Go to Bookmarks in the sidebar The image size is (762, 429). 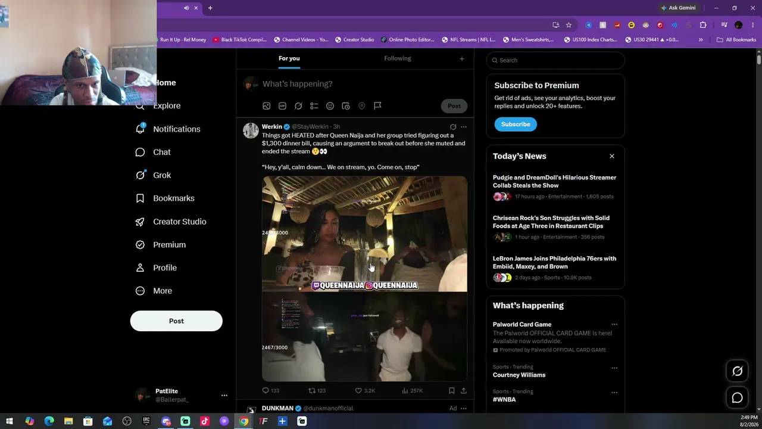[x=165, y=198]
